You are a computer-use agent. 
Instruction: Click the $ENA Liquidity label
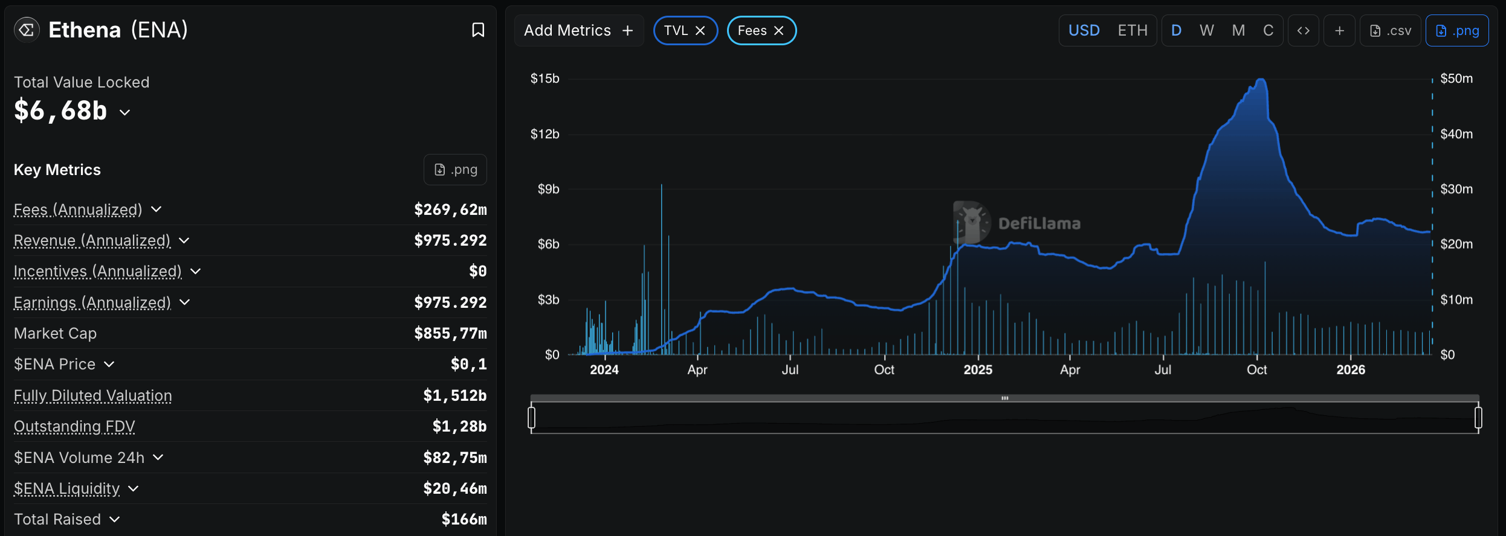67,488
